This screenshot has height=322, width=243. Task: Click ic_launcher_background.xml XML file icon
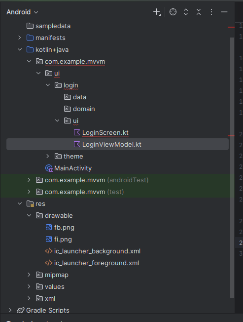pyautogui.click(x=49, y=251)
